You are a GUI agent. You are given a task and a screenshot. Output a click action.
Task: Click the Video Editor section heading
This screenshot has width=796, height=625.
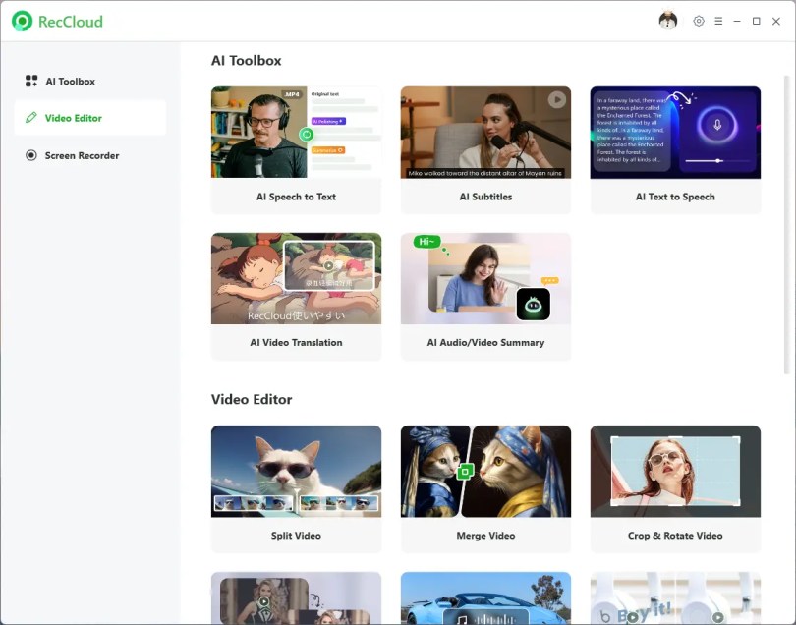coord(252,399)
